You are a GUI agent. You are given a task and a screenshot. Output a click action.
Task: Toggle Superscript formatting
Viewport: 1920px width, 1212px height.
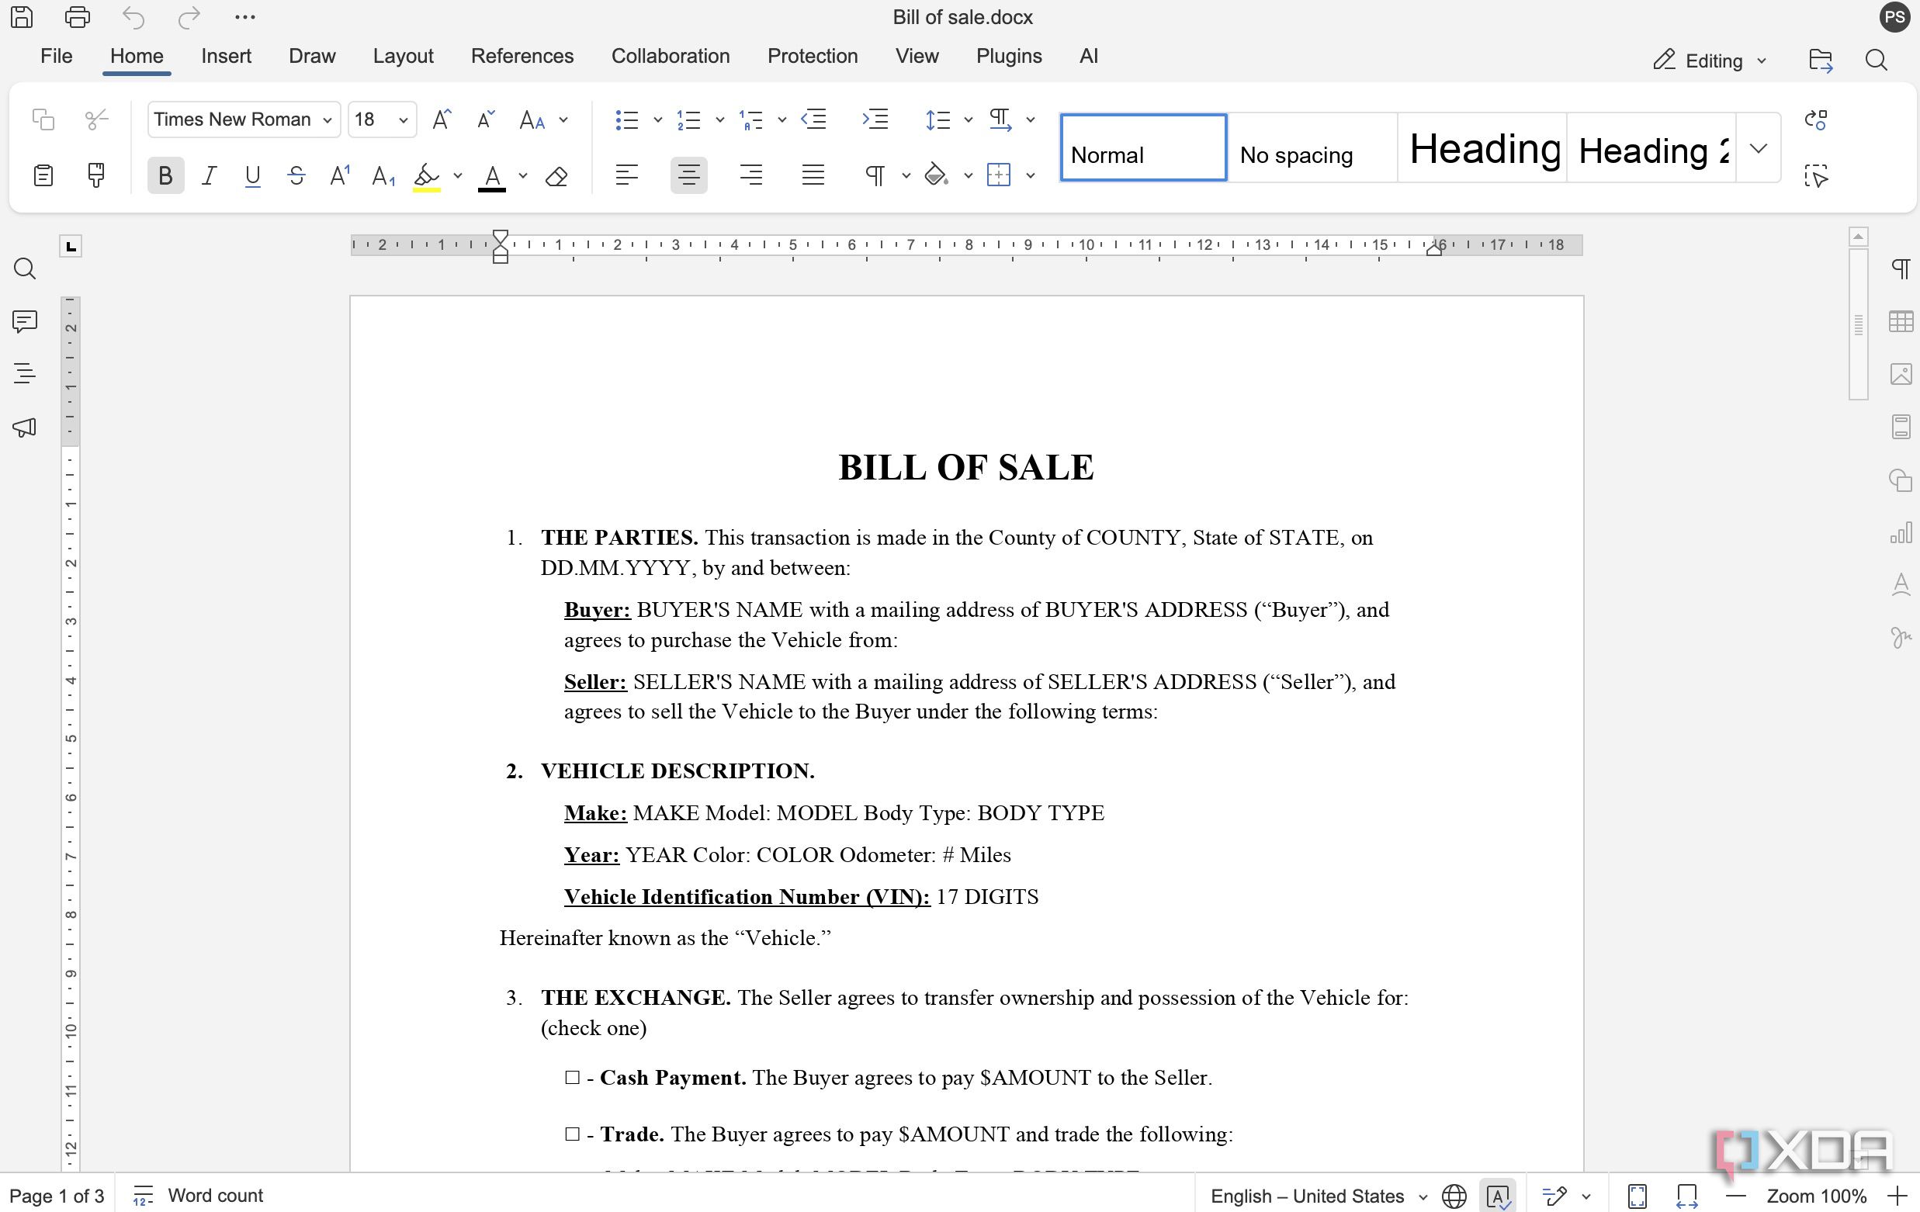click(340, 175)
